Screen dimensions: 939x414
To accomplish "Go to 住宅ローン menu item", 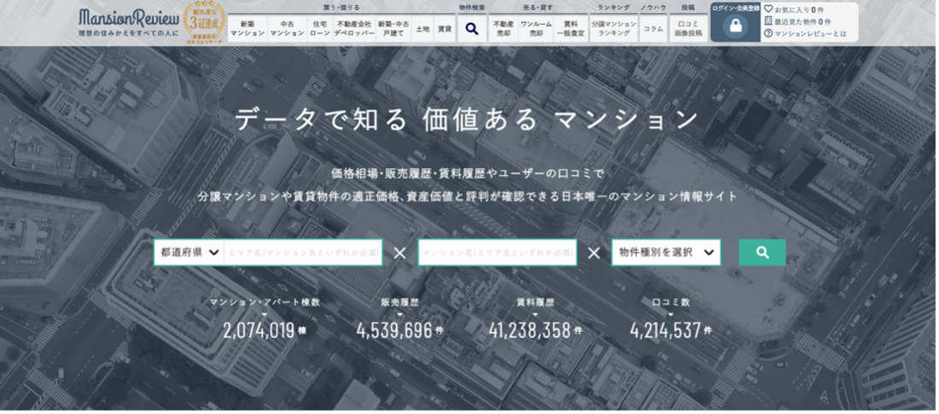I will click(320, 28).
